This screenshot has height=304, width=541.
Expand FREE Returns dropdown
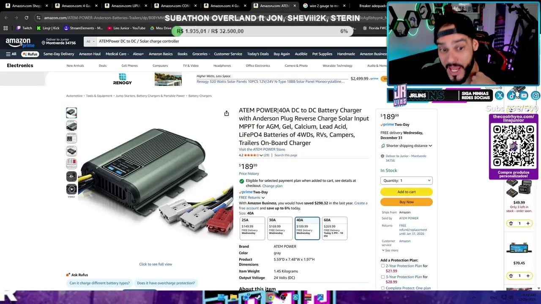pyautogui.click(x=251, y=198)
